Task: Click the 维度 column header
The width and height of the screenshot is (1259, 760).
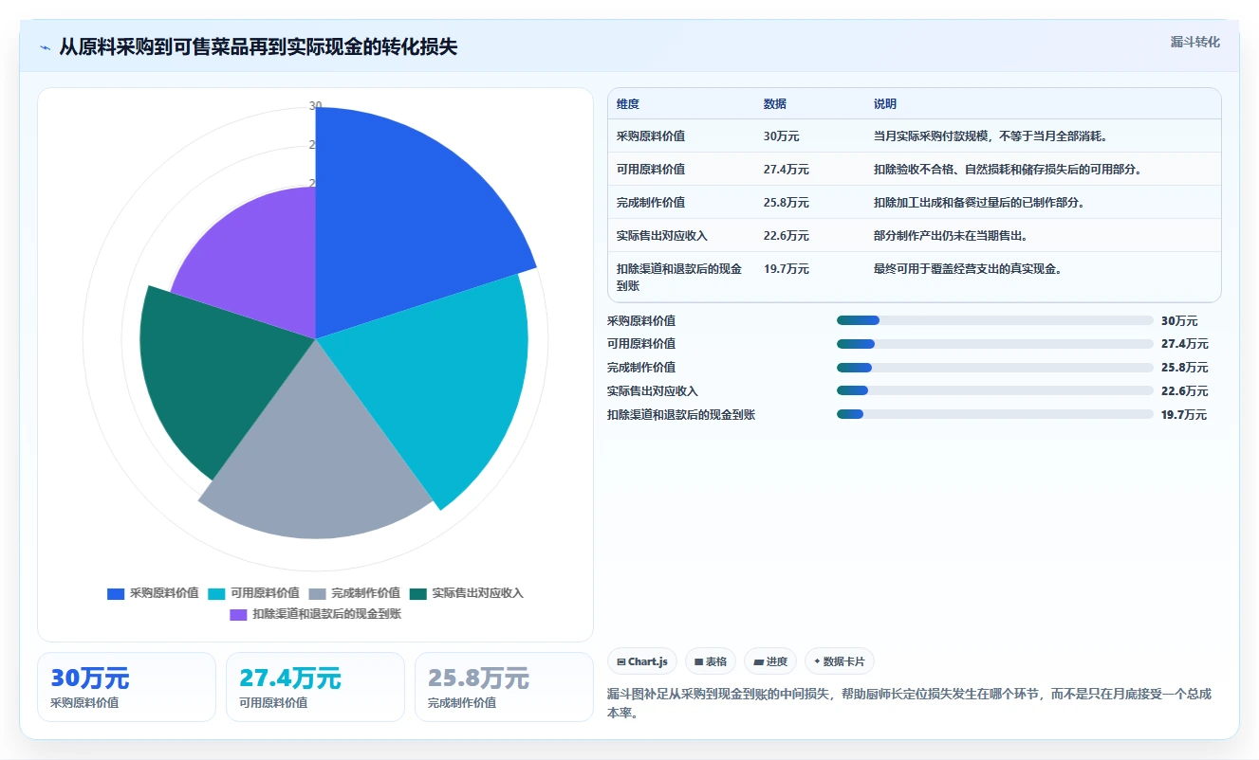Action: point(628,104)
